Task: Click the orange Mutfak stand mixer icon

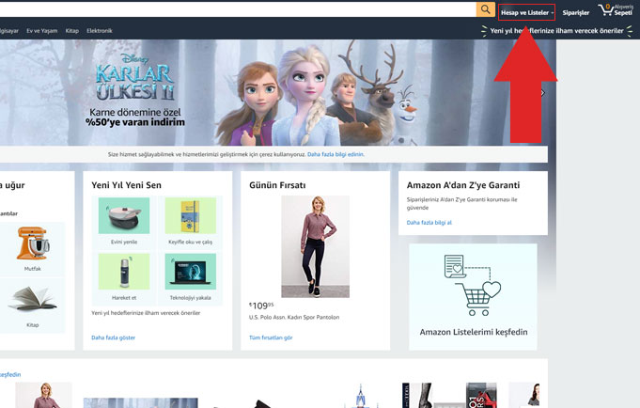Action: 32,244
